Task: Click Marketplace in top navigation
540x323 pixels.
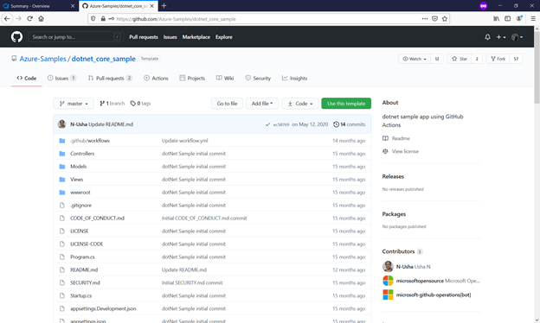Action: 196,37
